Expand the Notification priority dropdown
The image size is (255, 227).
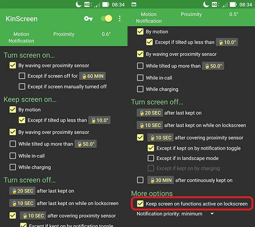175,214
